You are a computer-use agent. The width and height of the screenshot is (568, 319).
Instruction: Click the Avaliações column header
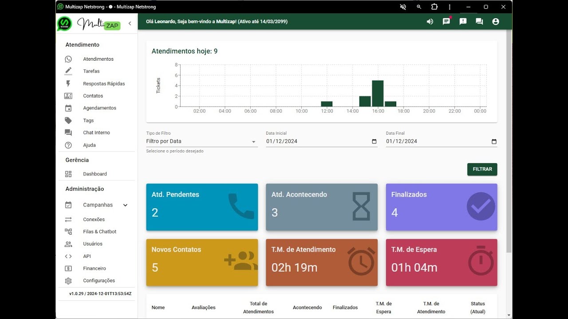[204, 307]
